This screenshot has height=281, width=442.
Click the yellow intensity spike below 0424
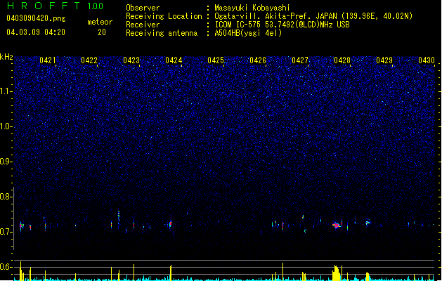[x=171, y=273]
